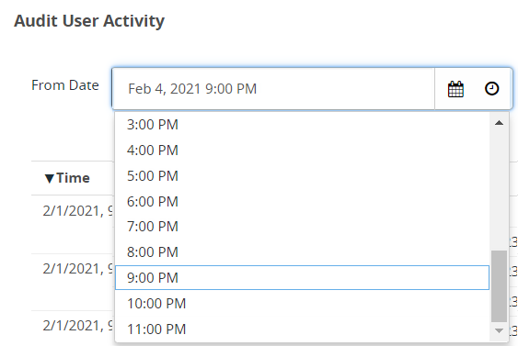Click the From Date label
This screenshot has height=346, width=518.
(65, 85)
